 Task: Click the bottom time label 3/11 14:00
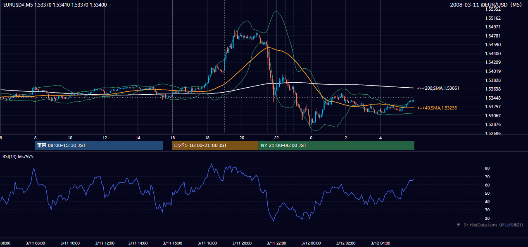tap(138, 243)
